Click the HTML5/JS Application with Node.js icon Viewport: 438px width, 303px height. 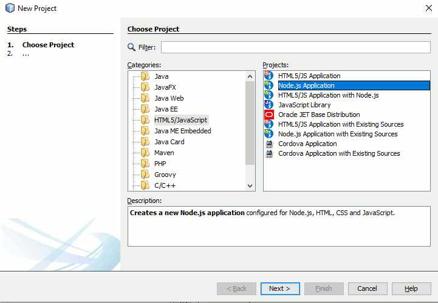pos(269,95)
